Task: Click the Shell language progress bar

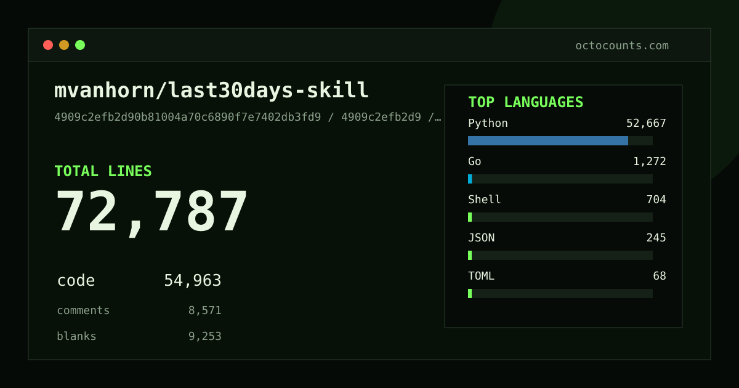Action: pos(560,217)
